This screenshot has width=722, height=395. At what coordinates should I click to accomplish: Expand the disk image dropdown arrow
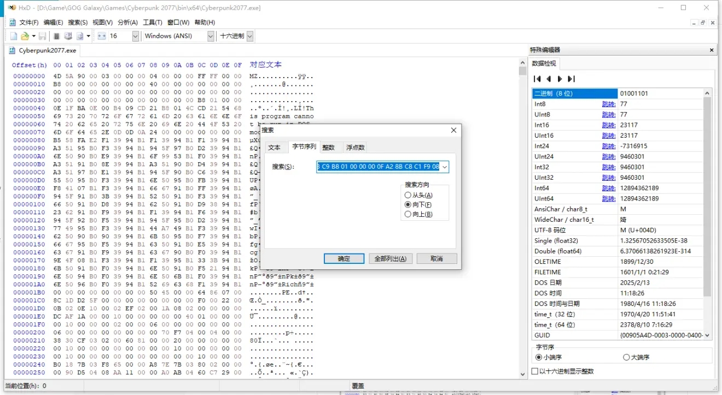pyautogui.click(x=88, y=36)
